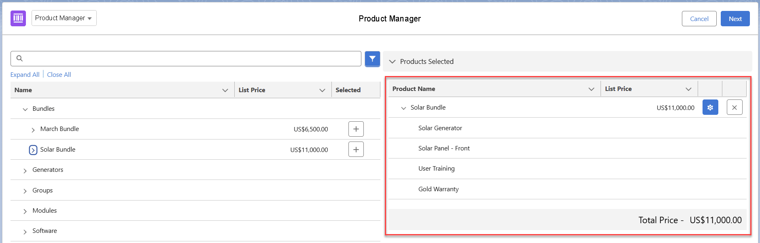Click the Close All link
This screenshot has height=243, width=760.
[x=59, y=75]
